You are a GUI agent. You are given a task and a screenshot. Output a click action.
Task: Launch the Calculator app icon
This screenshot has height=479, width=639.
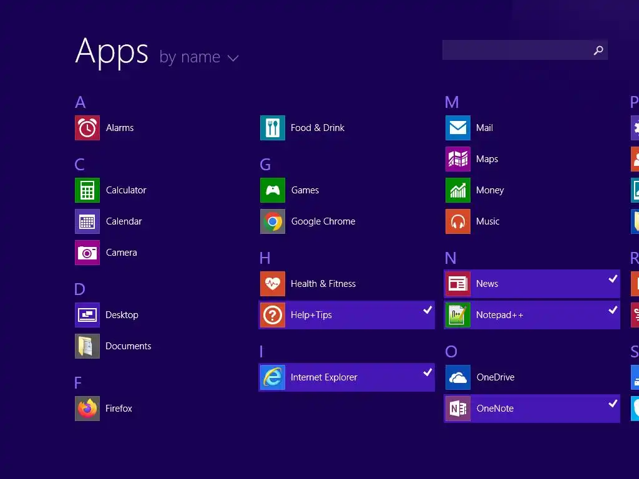(87, 190)
